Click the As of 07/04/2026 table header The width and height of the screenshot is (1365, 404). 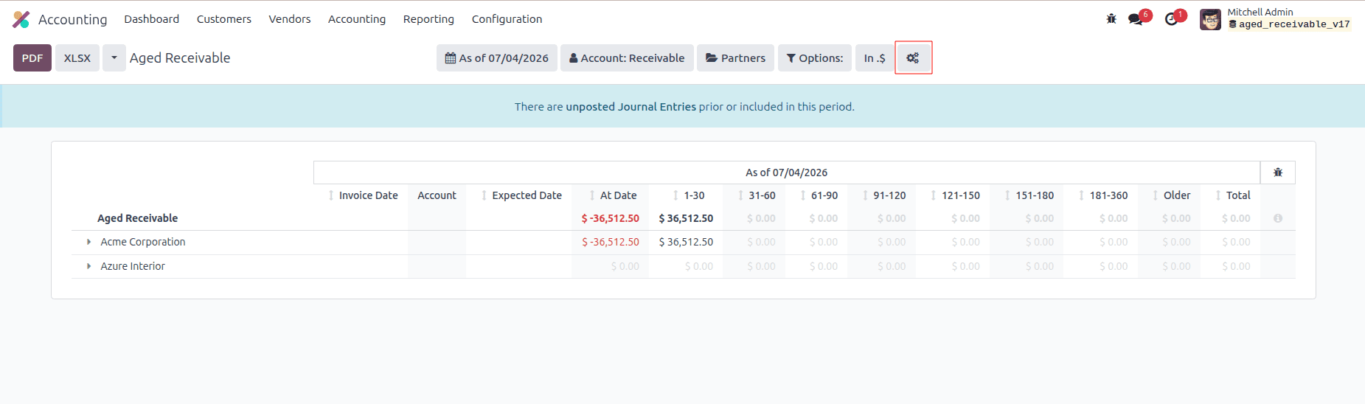coord(786,173)
